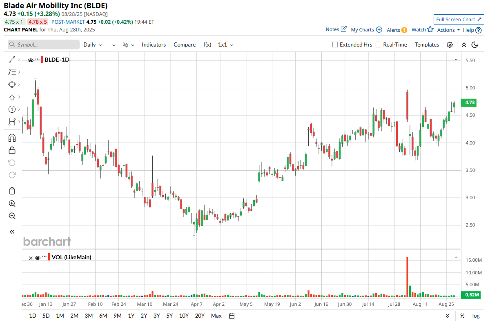Click the Symbol search field
Screen dimensions: 490x325
click(44, 45)
